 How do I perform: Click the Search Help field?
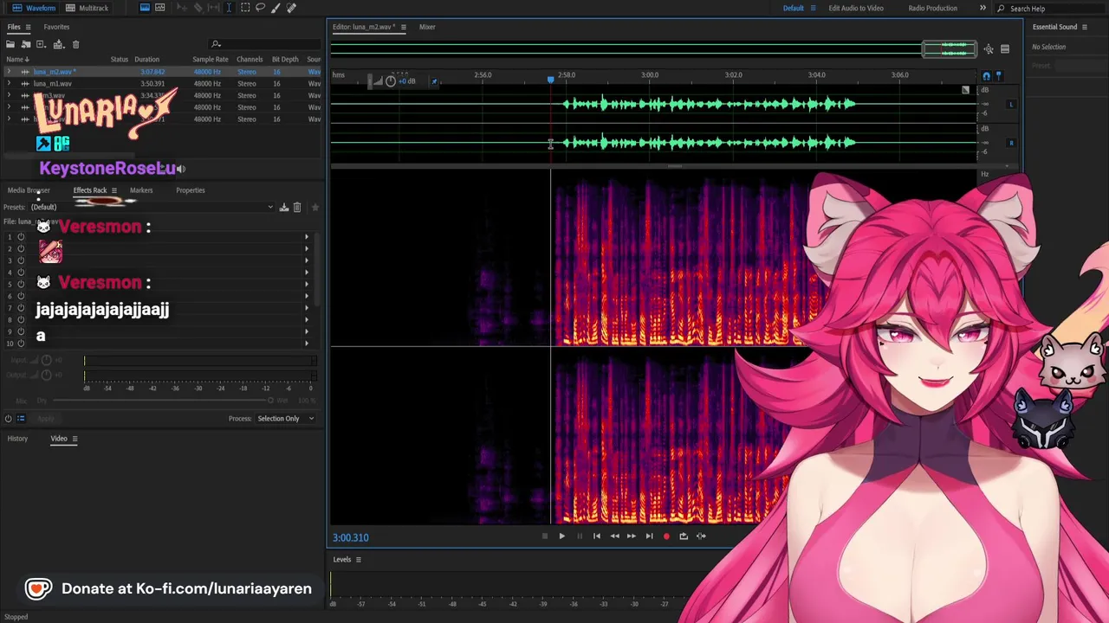[x=1051, y=9]
